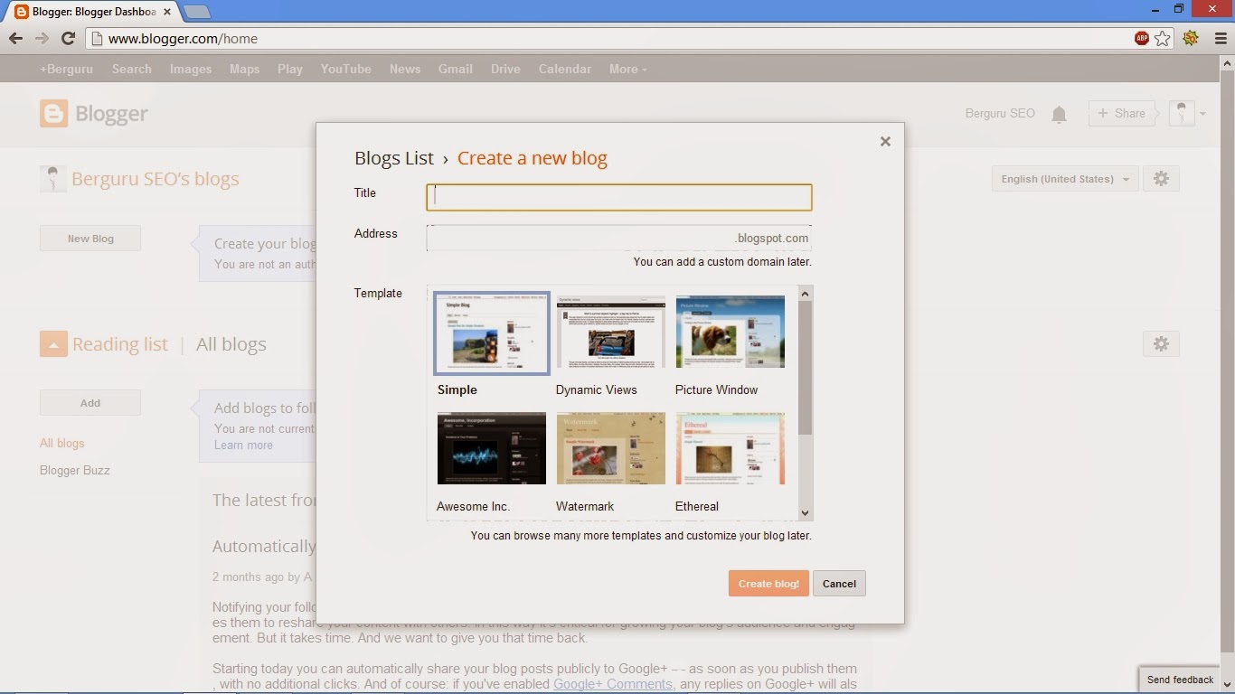Click the Create blog! button
Screen dimensions: 1235x694
[x=768, y=584]
